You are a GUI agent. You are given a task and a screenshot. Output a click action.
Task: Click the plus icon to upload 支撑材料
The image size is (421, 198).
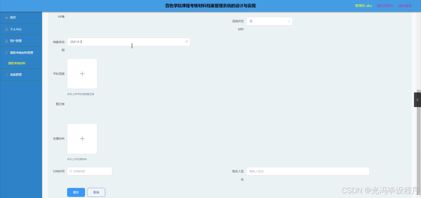click(82, 139)
